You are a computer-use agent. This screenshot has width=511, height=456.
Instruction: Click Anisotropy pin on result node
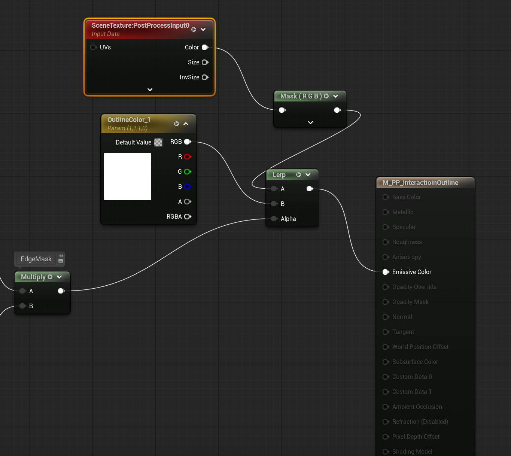pyautogui.click(x=386, y=257)
